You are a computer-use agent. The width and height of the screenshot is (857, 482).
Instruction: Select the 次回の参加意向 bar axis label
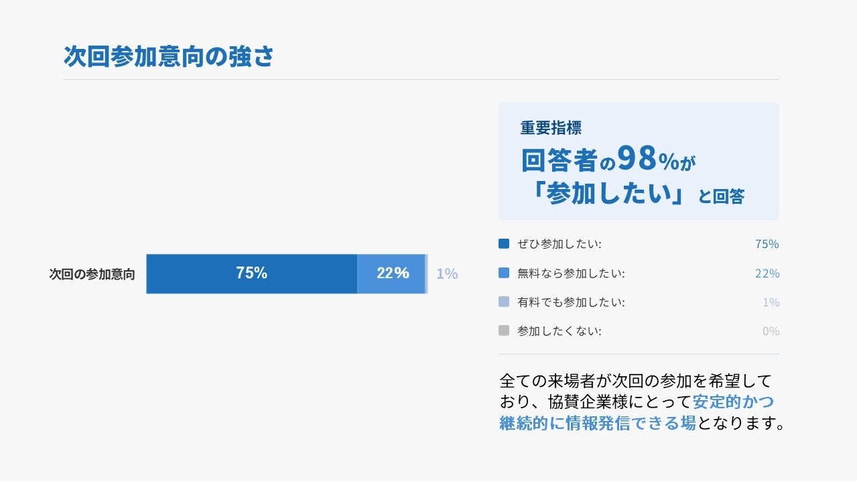(92, 274)
